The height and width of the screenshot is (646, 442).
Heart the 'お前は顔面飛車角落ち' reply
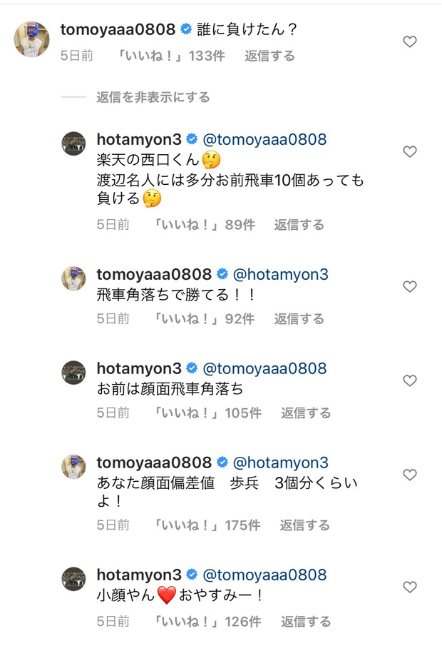(x=410, y=381)
